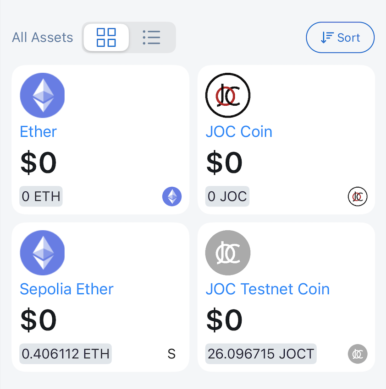Switch to list view layout

(151, 38)
